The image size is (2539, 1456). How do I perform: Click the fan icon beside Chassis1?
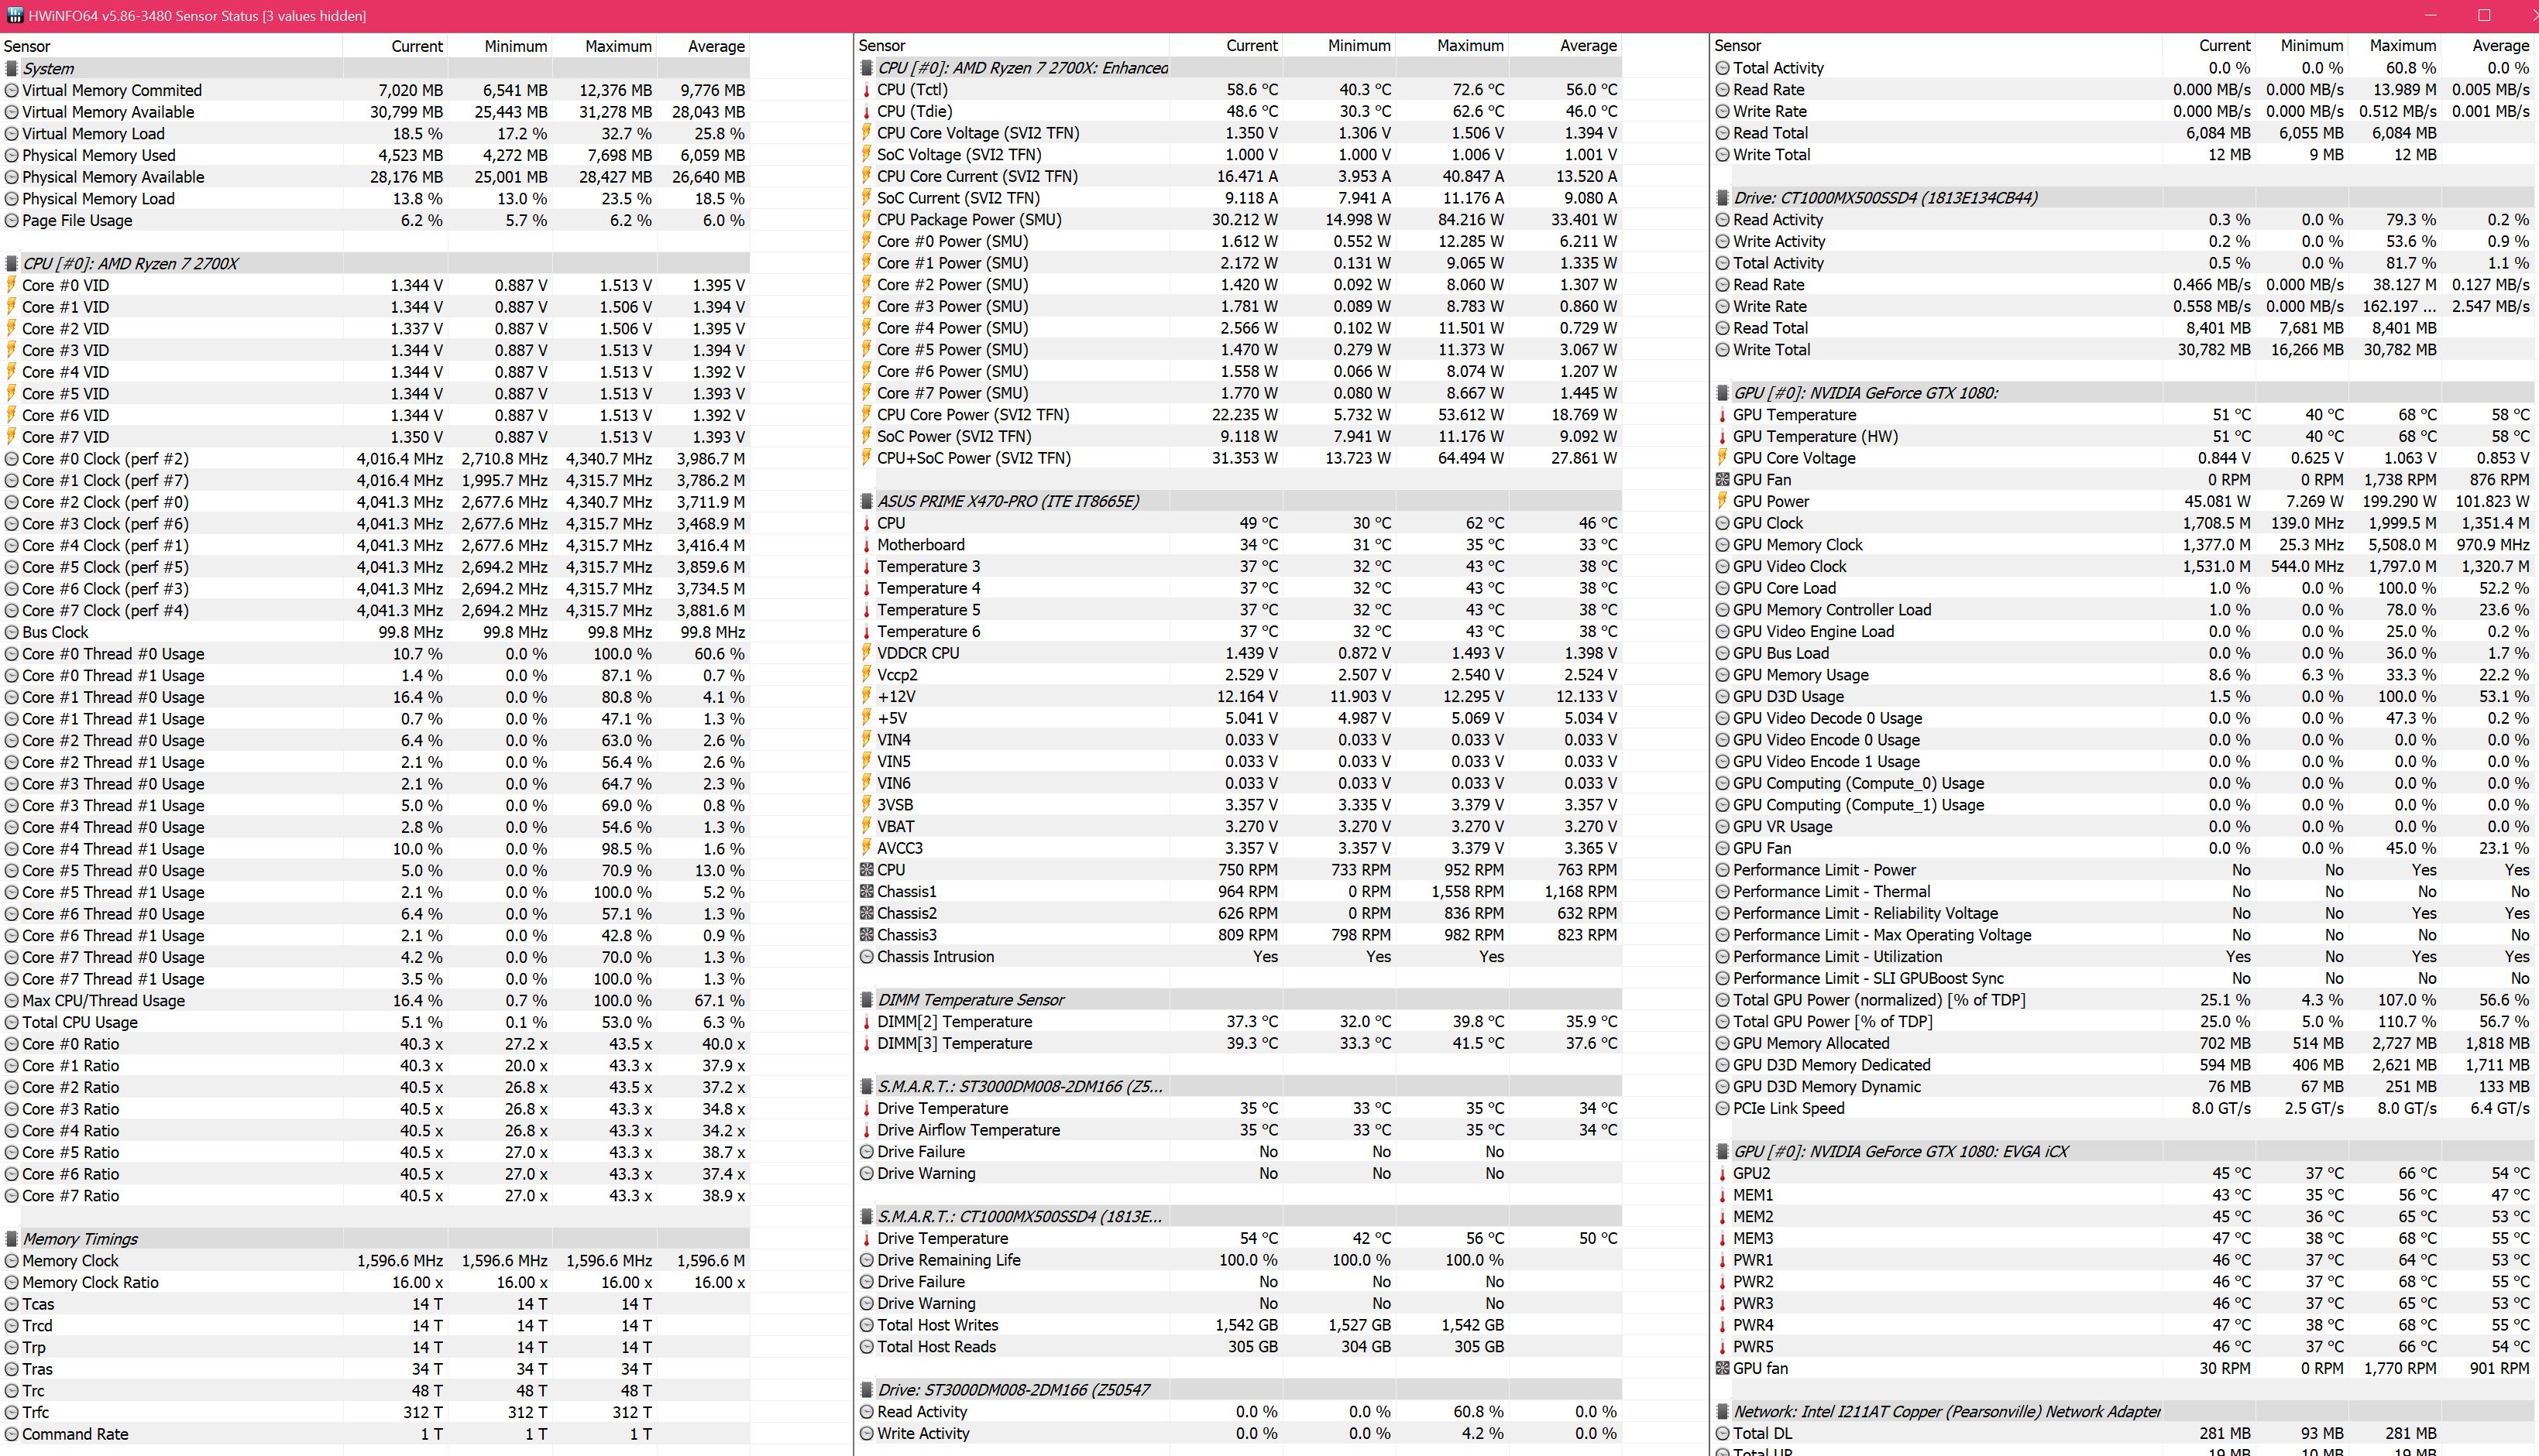click(866, 892)
